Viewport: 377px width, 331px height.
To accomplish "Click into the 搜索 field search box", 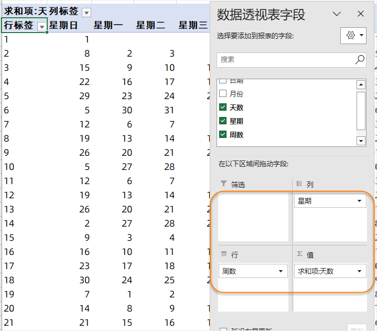I will (x=286, y=59).
